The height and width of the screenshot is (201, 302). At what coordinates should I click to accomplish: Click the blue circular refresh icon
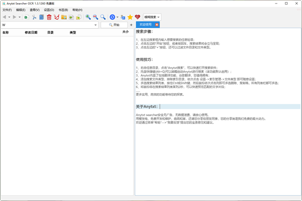[x=112, y=17]
